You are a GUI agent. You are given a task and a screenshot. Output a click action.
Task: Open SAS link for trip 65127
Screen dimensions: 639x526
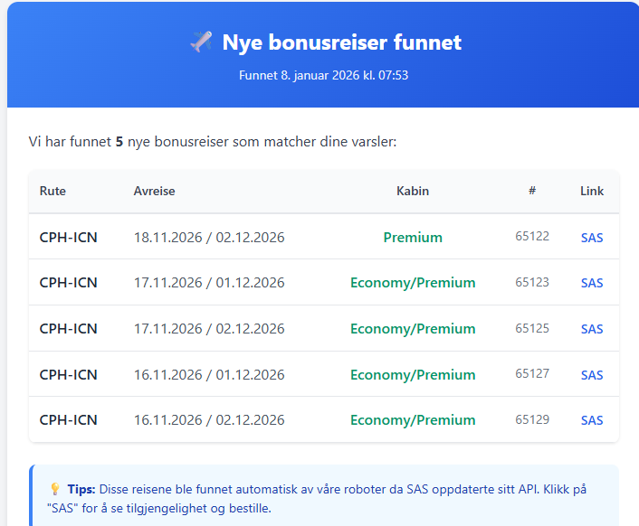point(592,375)
